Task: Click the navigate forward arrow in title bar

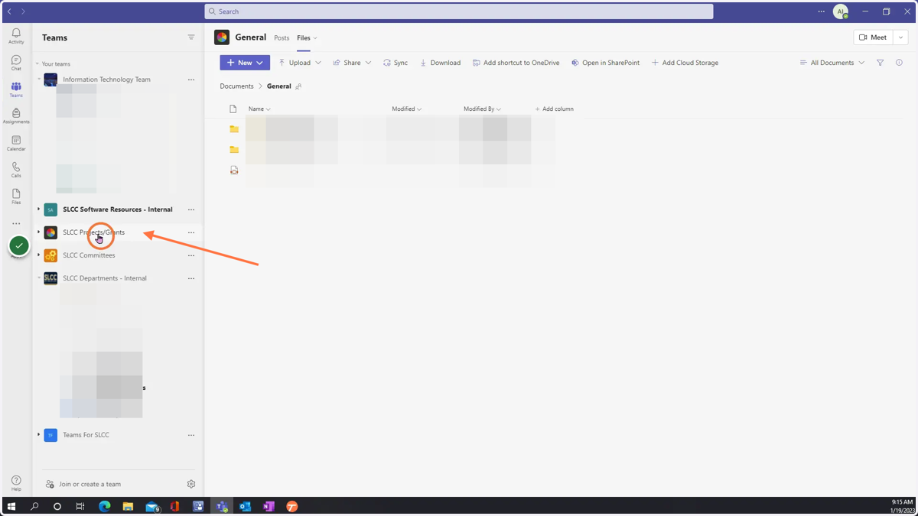Action: pyautogui.click(x=24, y=11)
